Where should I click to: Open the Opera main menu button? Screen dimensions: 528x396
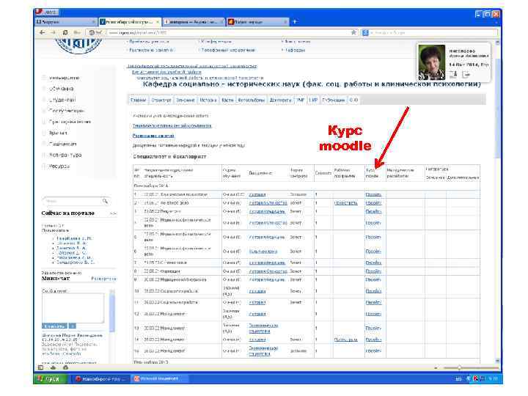pyautogui.click(x=46, y=12)
